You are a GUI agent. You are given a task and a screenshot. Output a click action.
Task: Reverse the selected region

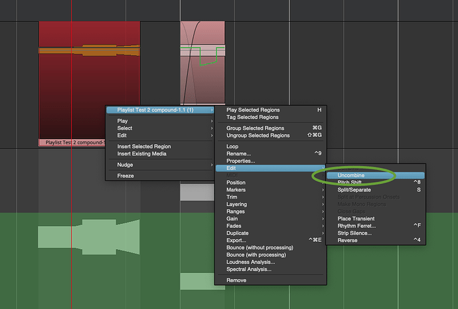click(347, 241)
